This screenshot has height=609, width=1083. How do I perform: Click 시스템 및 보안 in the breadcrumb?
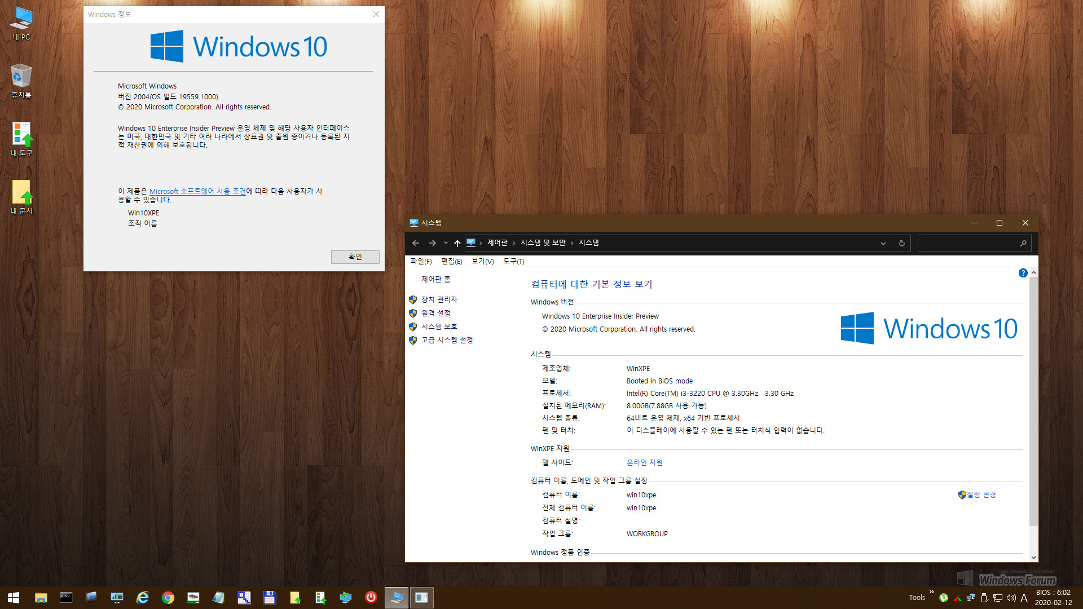click(543, 243)
